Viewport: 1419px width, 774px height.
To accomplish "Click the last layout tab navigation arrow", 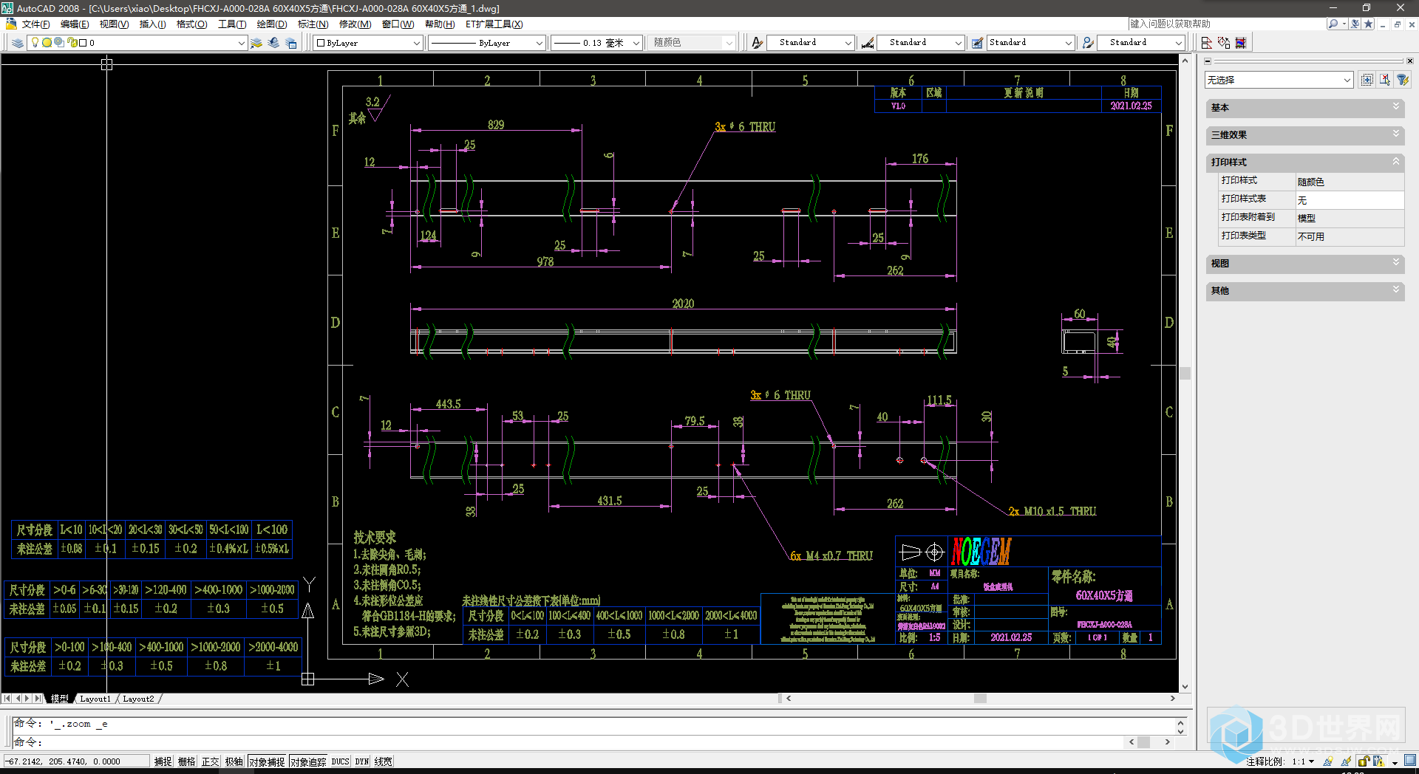I will point(38,699).
